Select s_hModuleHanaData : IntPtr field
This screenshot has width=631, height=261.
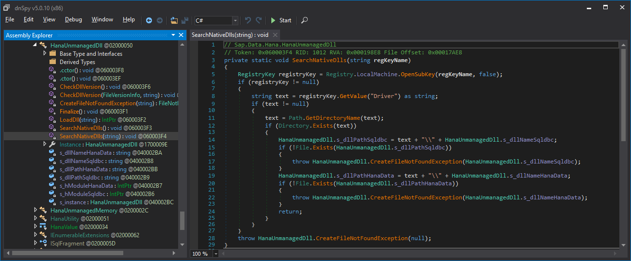coord(111,185)
